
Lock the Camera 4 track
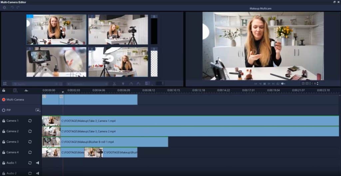[4, 152]
